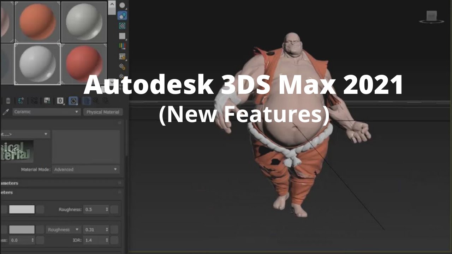452x254 pixels.
Task: Click the Select by Material icon
Action: 122,76
